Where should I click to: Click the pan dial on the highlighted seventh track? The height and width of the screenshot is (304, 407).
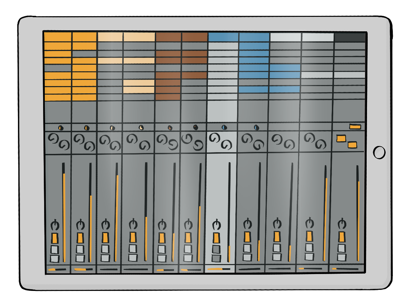(x=216, y=225)
